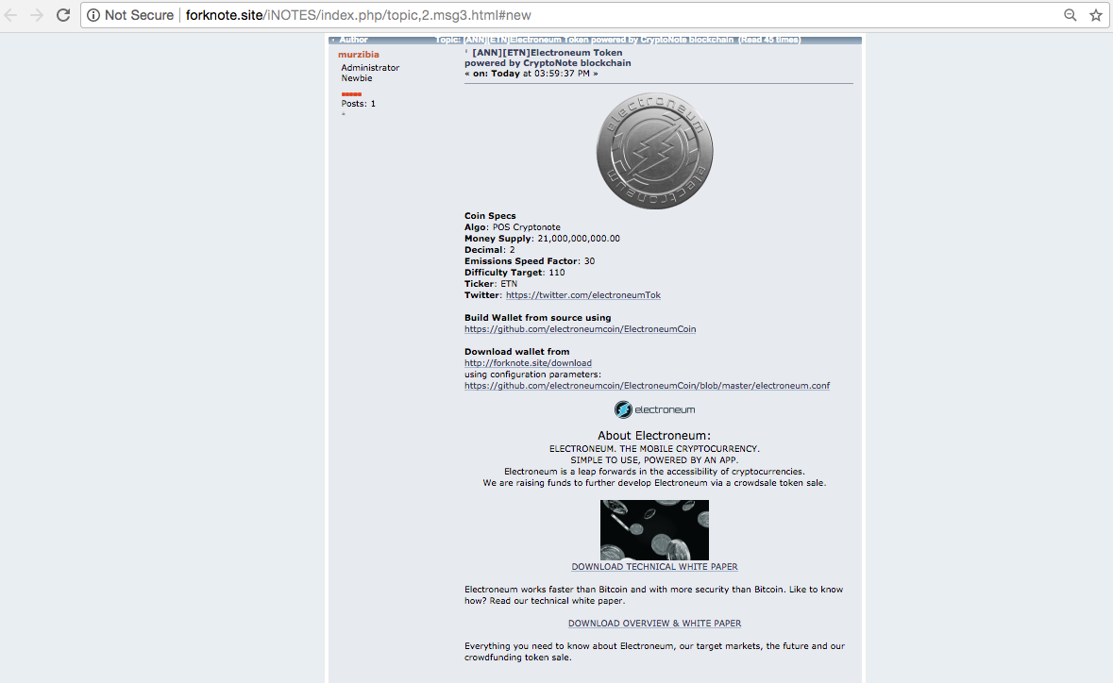Click the small electroneum logo banner
This screenshot has height=683, width=1113.
(x=654, y=409)
